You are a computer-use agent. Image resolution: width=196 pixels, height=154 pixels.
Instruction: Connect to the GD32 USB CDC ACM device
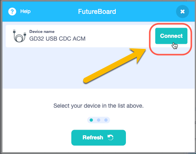click(171, 36)
